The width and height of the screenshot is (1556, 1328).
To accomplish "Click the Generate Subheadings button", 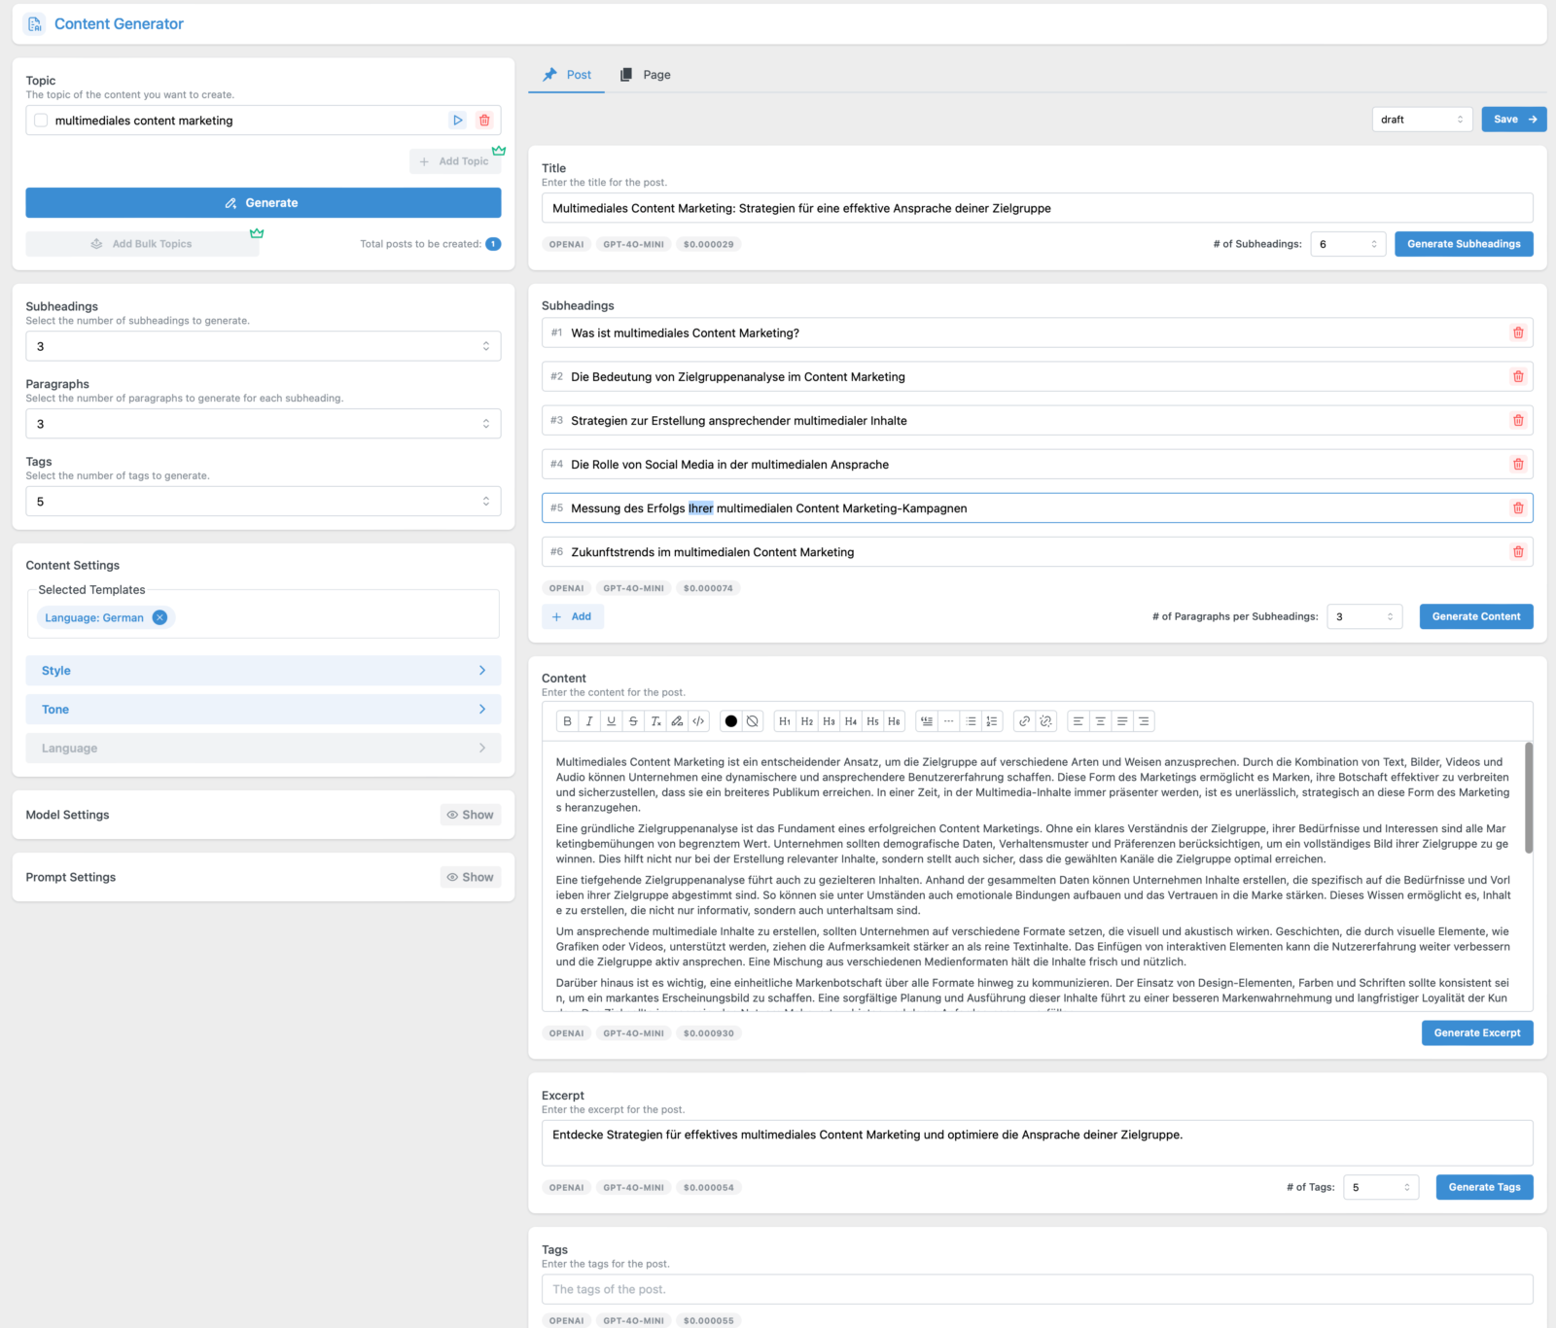I will tap(1464, 243).
